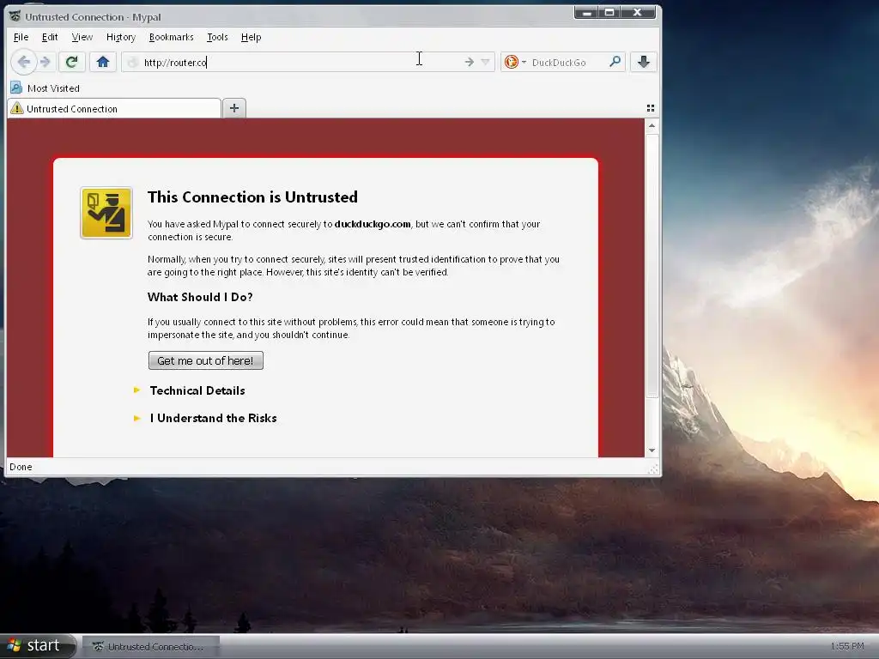The width and height of the screenshot is (879, 659).
Task: Open the address bar history dropdown
Action: [x=486, y=62]
